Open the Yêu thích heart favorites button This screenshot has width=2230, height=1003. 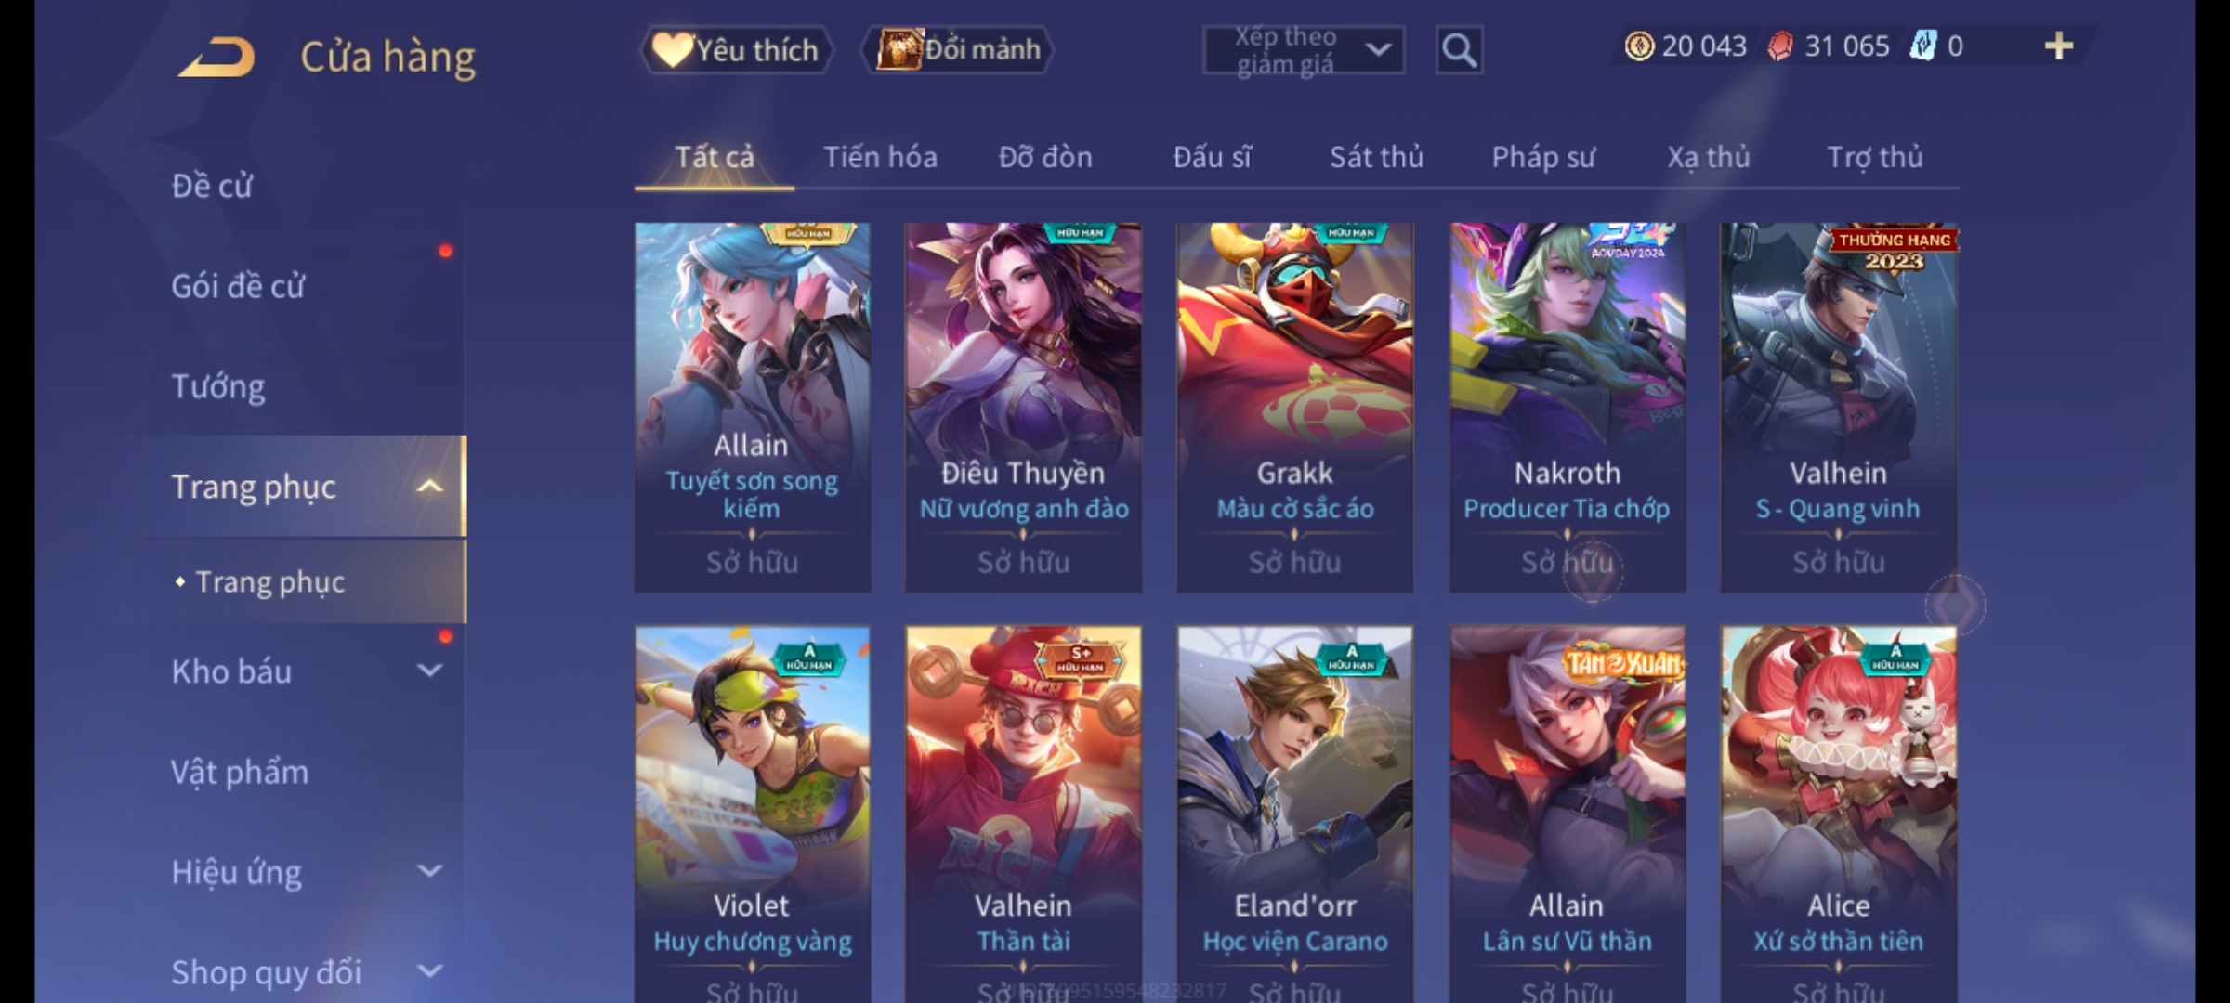[736, 50]
